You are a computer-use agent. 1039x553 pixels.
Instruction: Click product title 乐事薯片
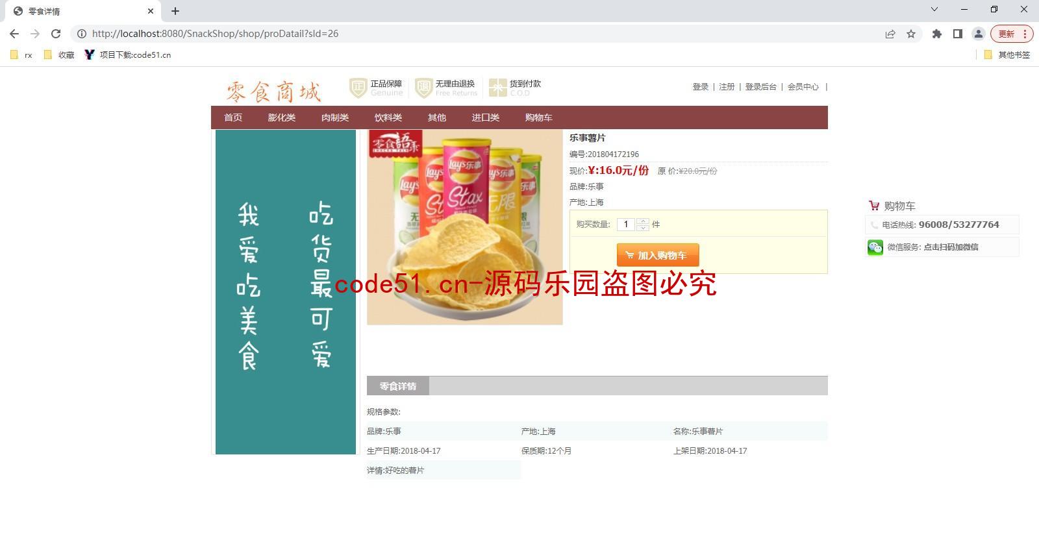[588, 138]
